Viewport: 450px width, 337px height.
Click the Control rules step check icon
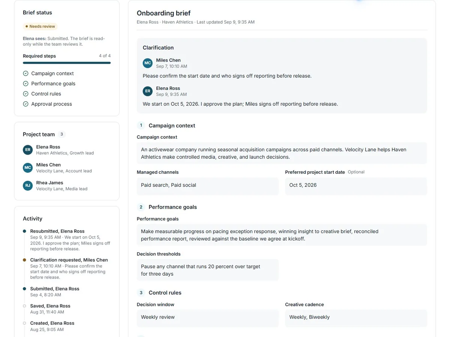(25, 94)
